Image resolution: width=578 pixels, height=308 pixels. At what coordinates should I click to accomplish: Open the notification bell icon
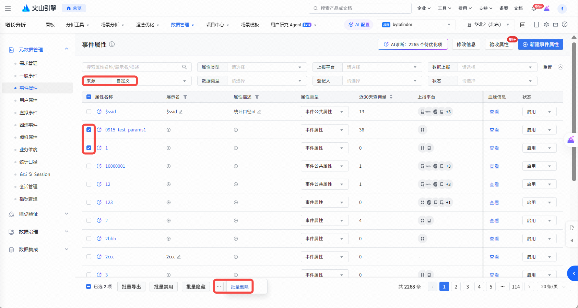[x=534, y=9]
